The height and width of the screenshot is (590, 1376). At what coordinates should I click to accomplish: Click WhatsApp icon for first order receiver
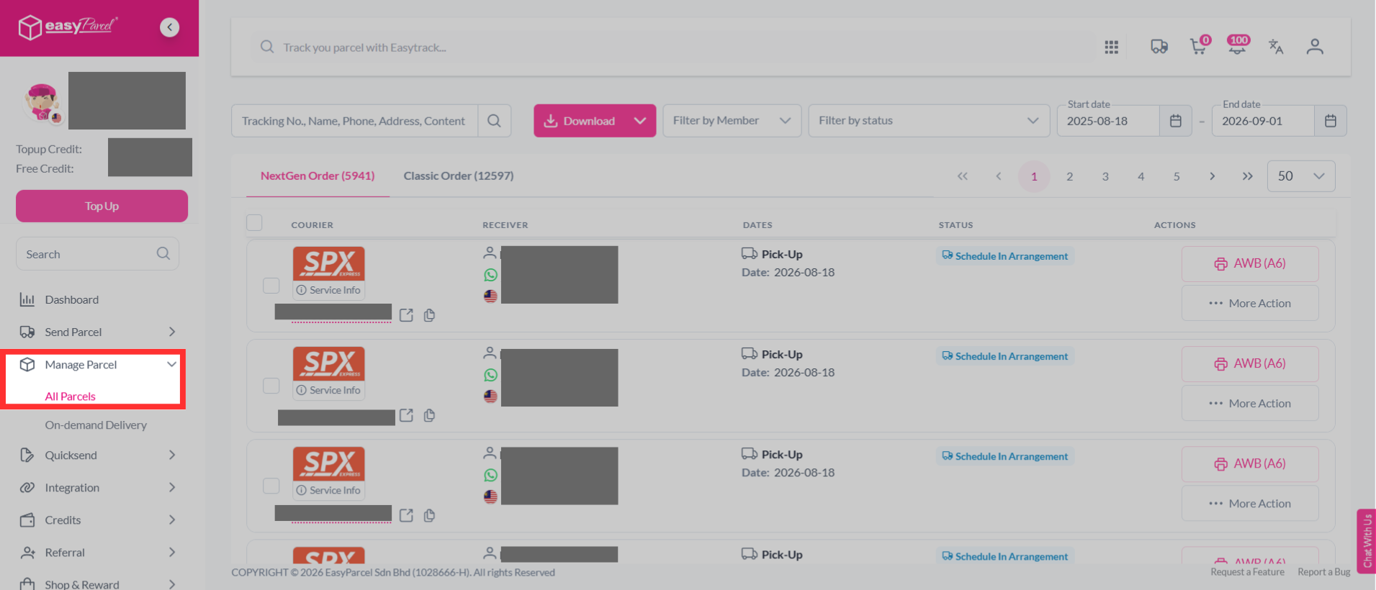(490, 275)
